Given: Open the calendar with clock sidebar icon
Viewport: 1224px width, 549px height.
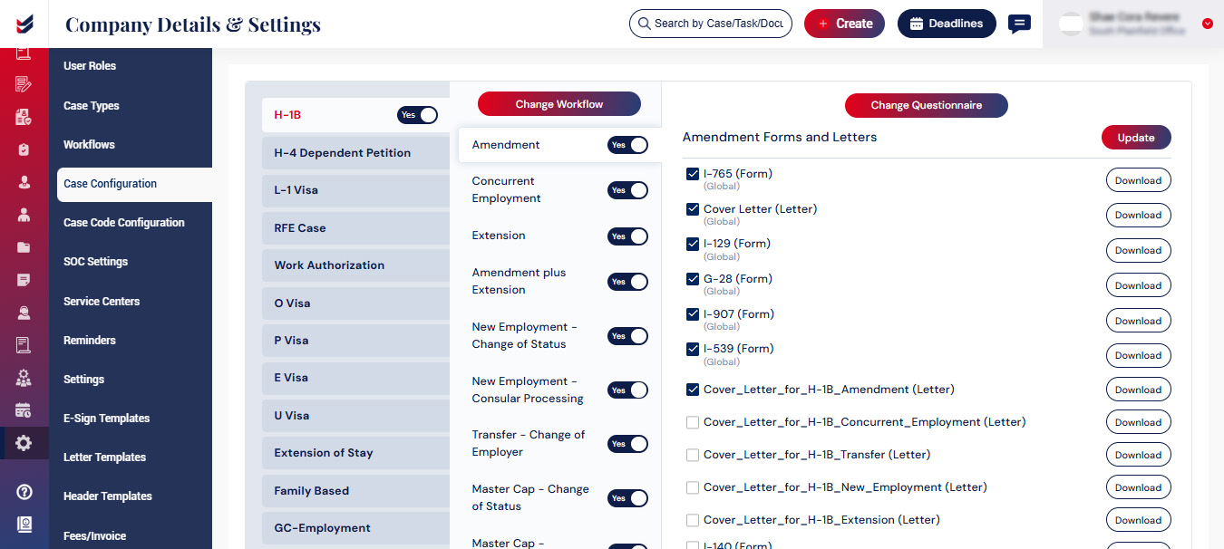Looking at the screenshot, I should 24,410.
